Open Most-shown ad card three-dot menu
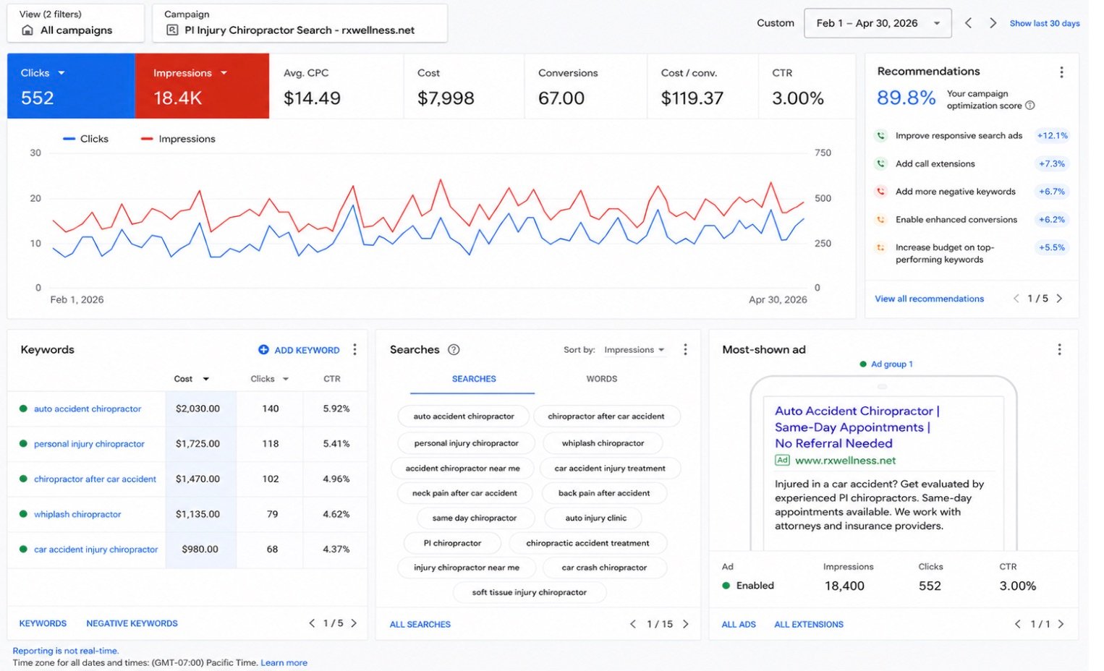Image resolution: width=1104 pixels, height=671 pixels. [1059, 350]
